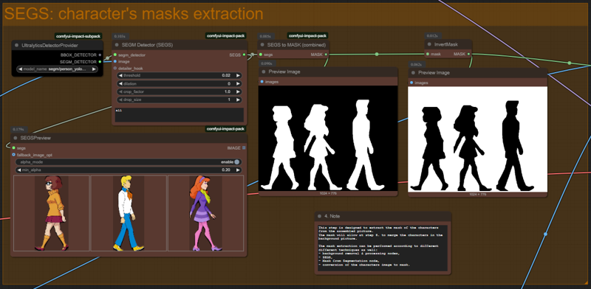The image size is (591, 289).
Task: Click the images input port on white Preview Image
Action: (x=411, y=83)
